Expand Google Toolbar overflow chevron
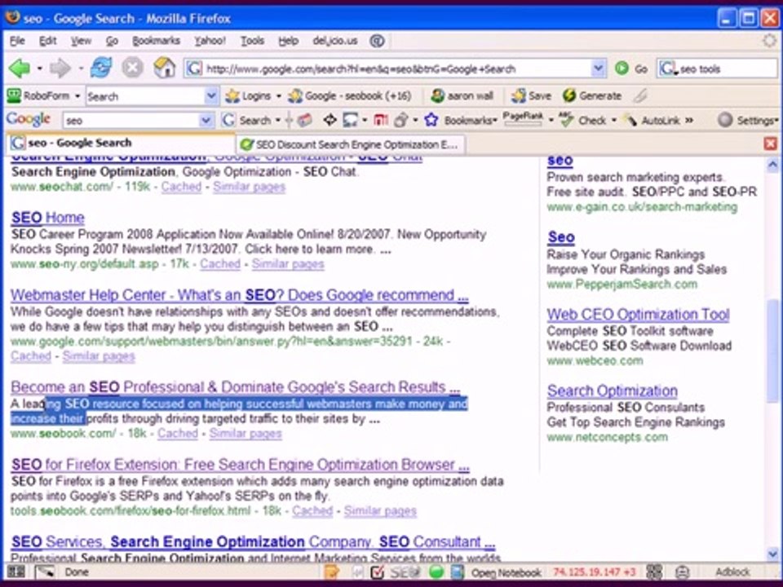This screenshot has width=783, height=587. coord(690,120)
